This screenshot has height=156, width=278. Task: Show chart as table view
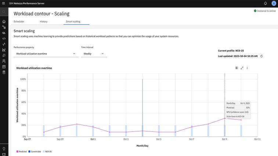pos(237,68)
